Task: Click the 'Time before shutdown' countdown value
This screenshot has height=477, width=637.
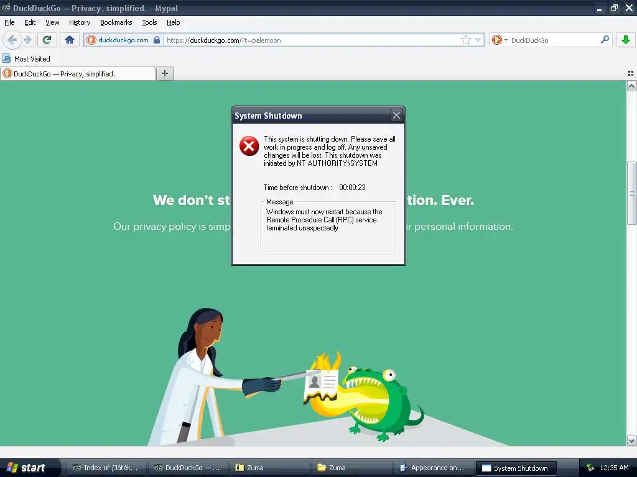Action: pyautogui.click(x=352, y=188)
